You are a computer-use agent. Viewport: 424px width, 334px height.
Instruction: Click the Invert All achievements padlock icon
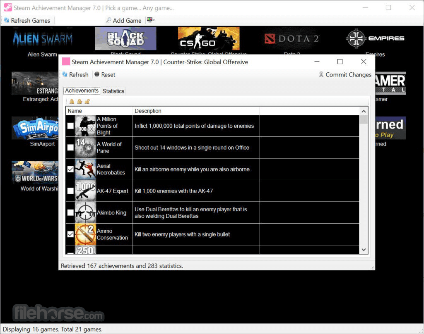[79, 102]
